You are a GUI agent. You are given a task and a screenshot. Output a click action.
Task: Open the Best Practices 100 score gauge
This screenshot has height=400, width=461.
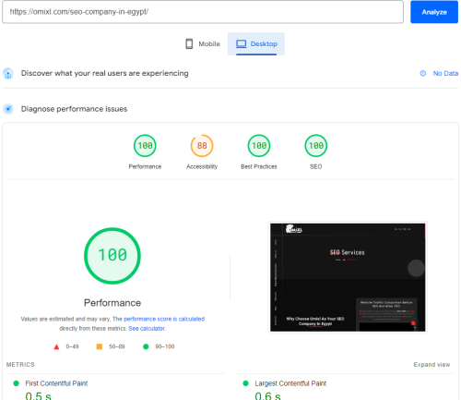259,146
